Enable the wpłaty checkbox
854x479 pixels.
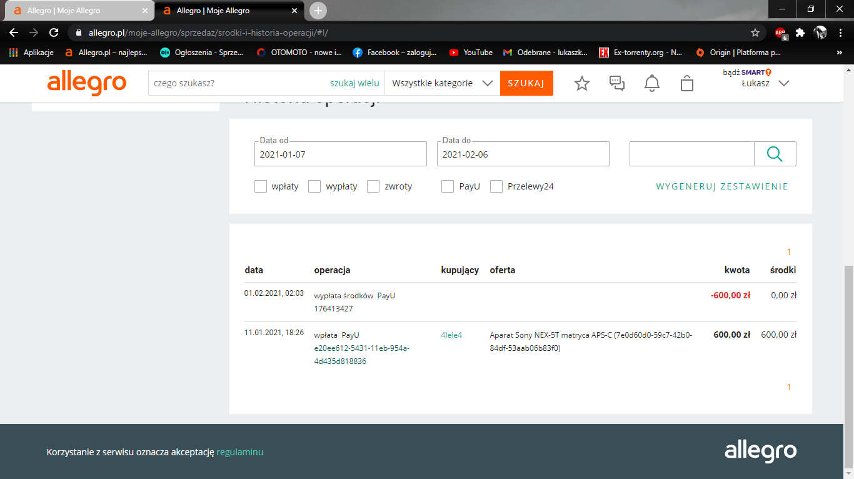click(x=261, y=186)
